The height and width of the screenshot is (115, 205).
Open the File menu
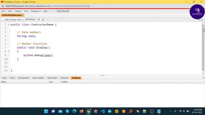coord(4,11)
